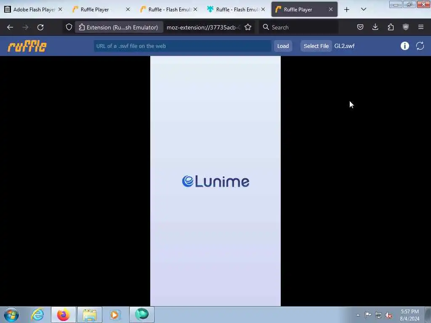Open Windows Media Player from the taskbar

(115, 315)
